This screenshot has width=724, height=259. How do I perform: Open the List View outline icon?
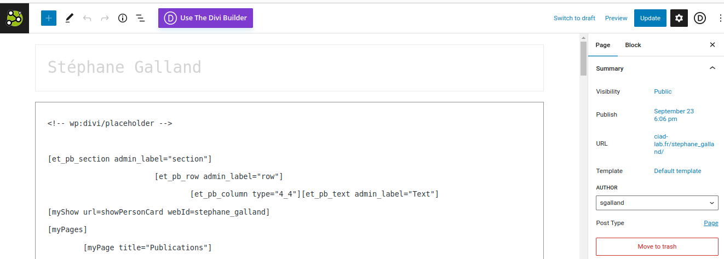point(140,18)
